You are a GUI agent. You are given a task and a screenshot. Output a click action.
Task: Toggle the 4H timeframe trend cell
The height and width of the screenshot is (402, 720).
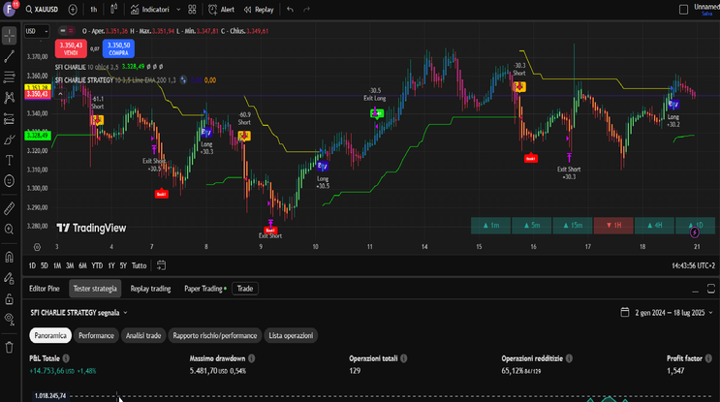click(654, 226)
